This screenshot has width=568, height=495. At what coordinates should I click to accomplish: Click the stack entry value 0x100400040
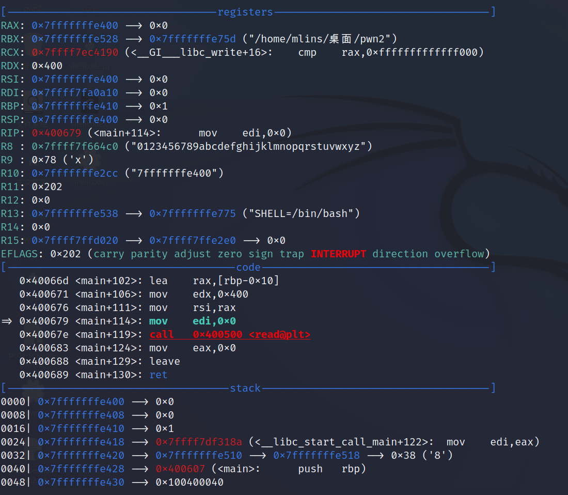tap(190, 482)
